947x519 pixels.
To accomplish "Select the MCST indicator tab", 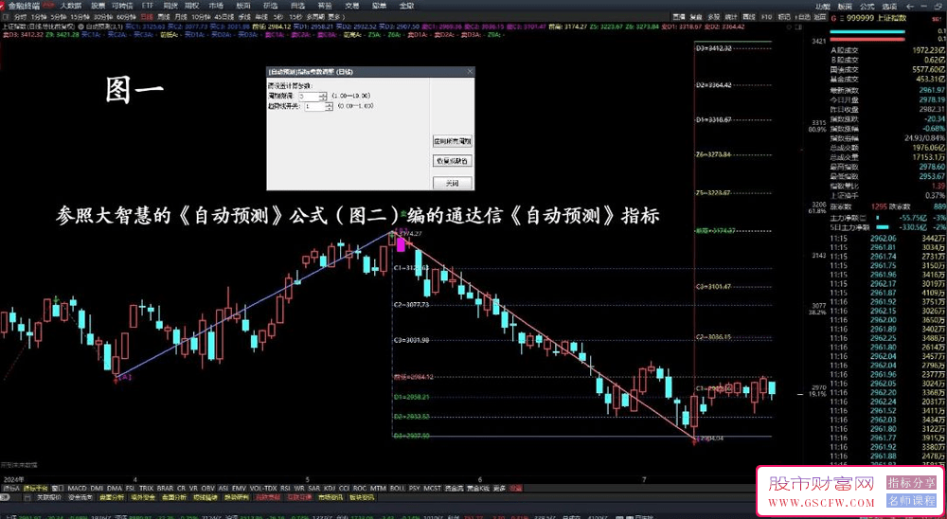I will pyautogui.click(x=432, y=488).
